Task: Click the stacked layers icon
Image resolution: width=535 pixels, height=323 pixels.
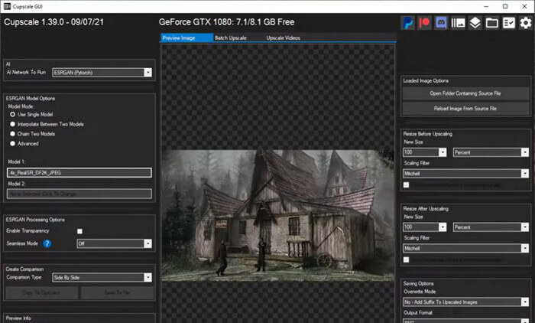Action: click(x=475, y=23)
